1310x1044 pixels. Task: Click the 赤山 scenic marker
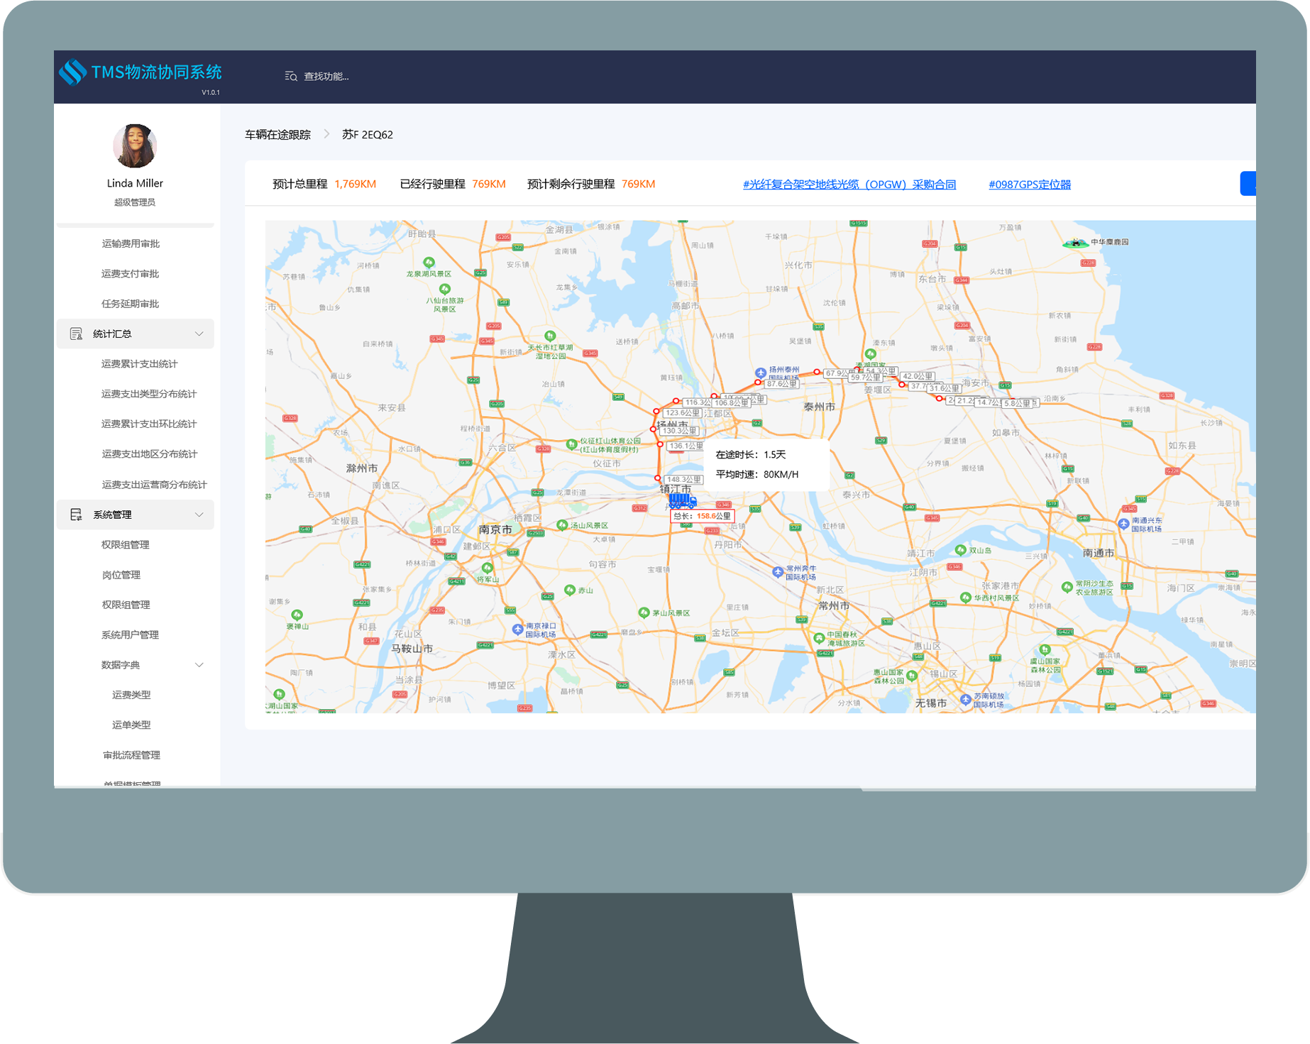tap(569, 590)
